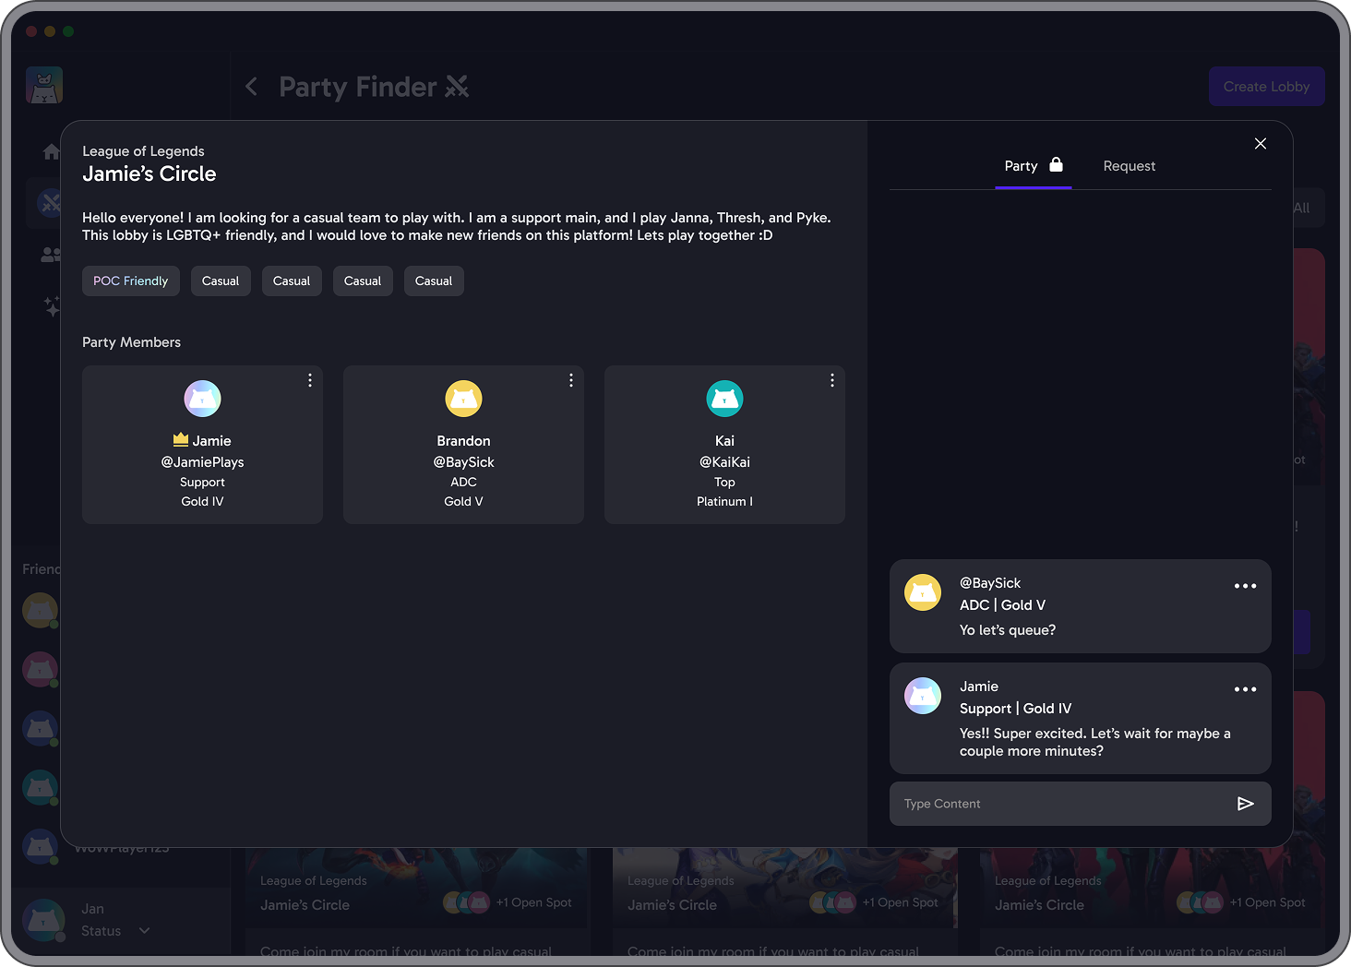Open the Party Finder swords sidebar icon
Screen dimensions: 1351x967
50,201
